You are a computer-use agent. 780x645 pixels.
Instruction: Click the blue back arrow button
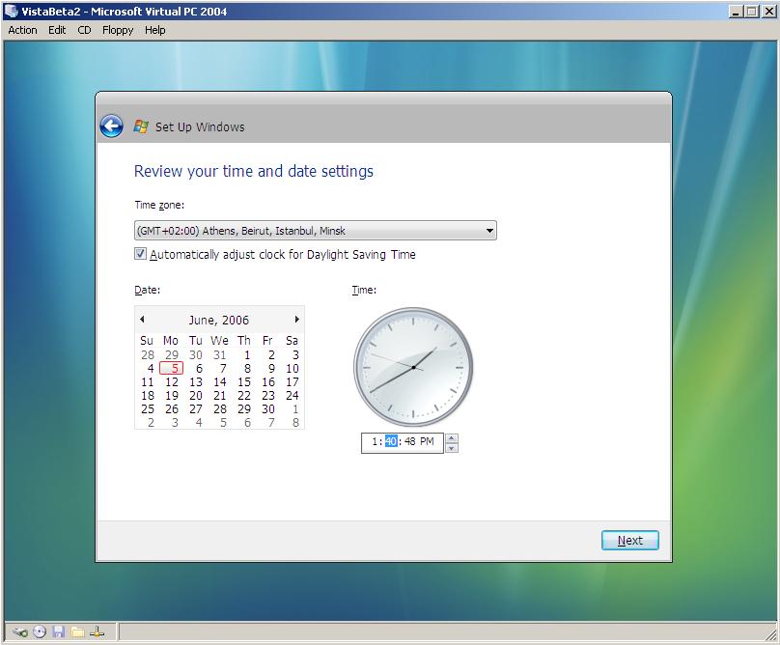(x=111, y=126)
